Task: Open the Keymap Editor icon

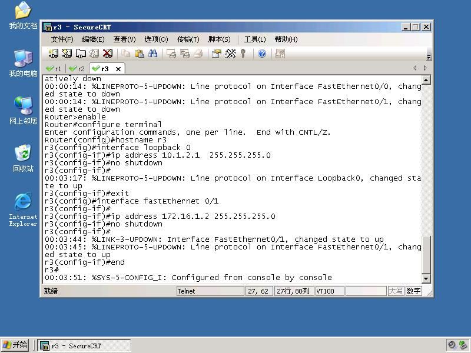Action: click(230, 54)
